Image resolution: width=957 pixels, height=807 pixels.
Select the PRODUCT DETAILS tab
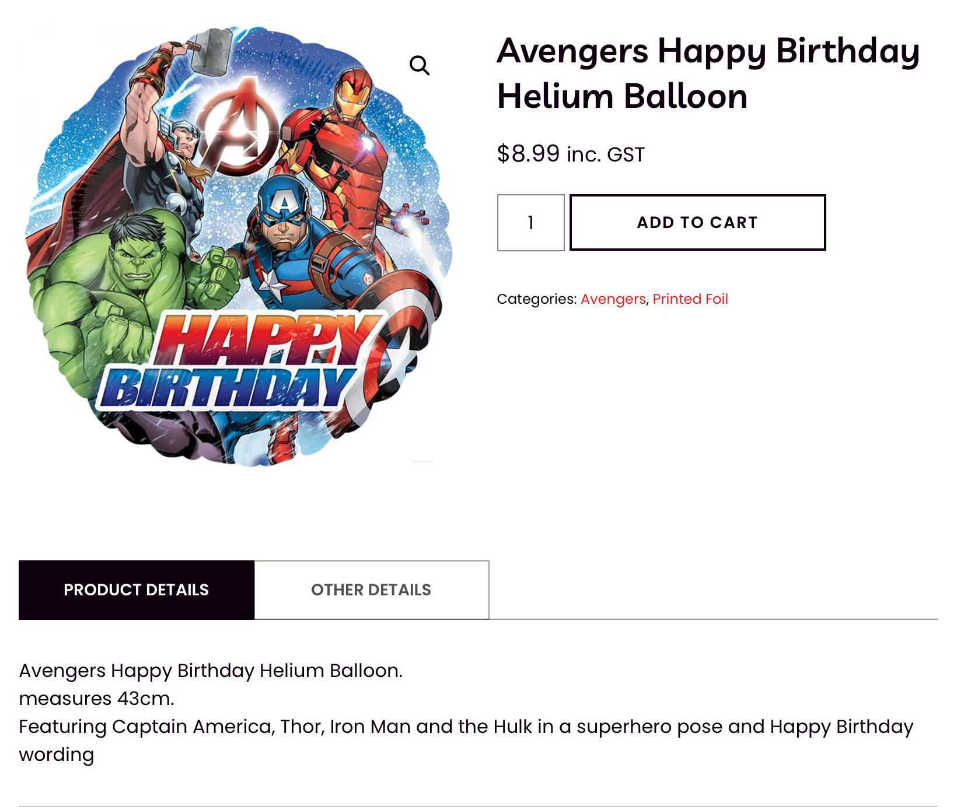point(137,590)
